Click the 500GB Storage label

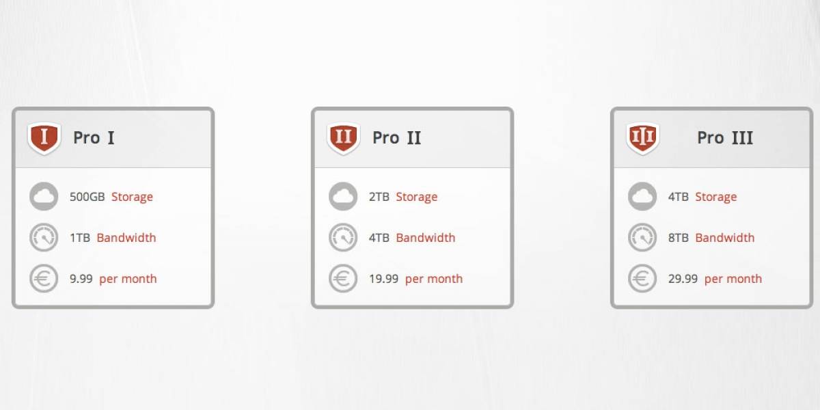[x=111, y=197]
